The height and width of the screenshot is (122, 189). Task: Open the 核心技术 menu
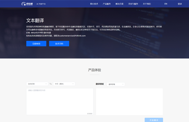point(94,4)
